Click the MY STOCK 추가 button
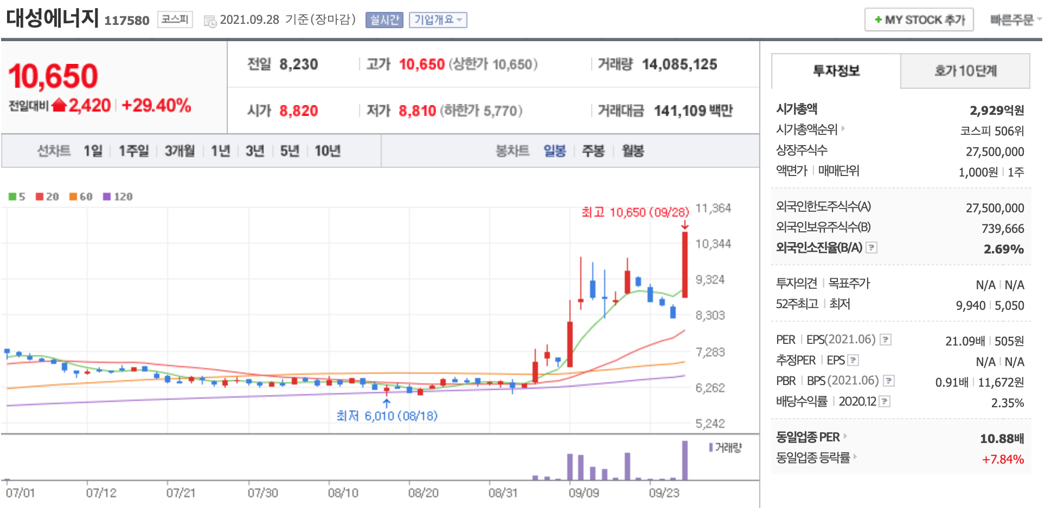Screen dimensions: 1051x508 919,19
